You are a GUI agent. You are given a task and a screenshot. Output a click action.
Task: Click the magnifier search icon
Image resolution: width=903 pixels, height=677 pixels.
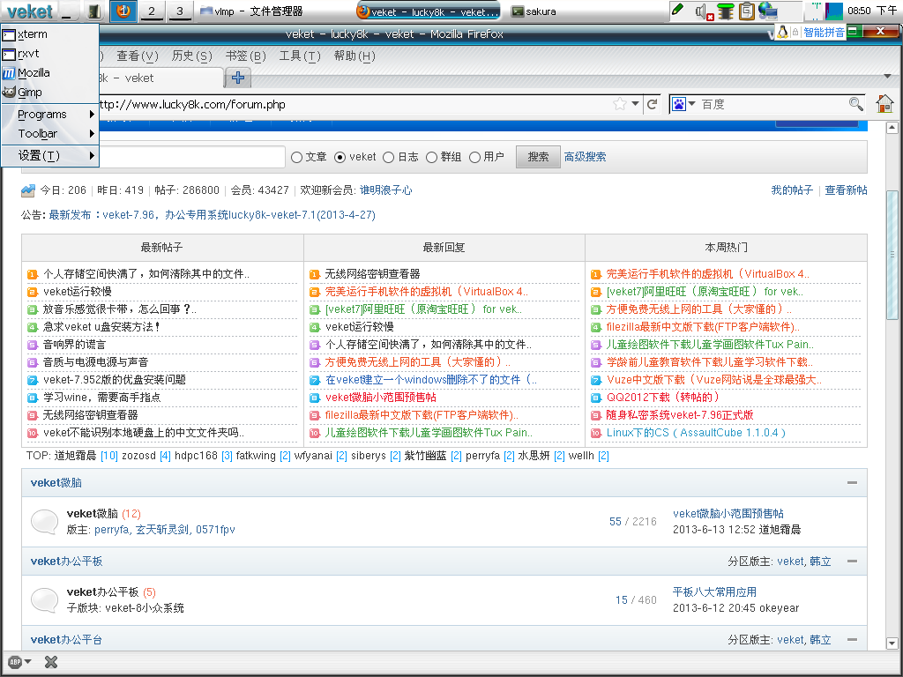[x=855, y=104]
